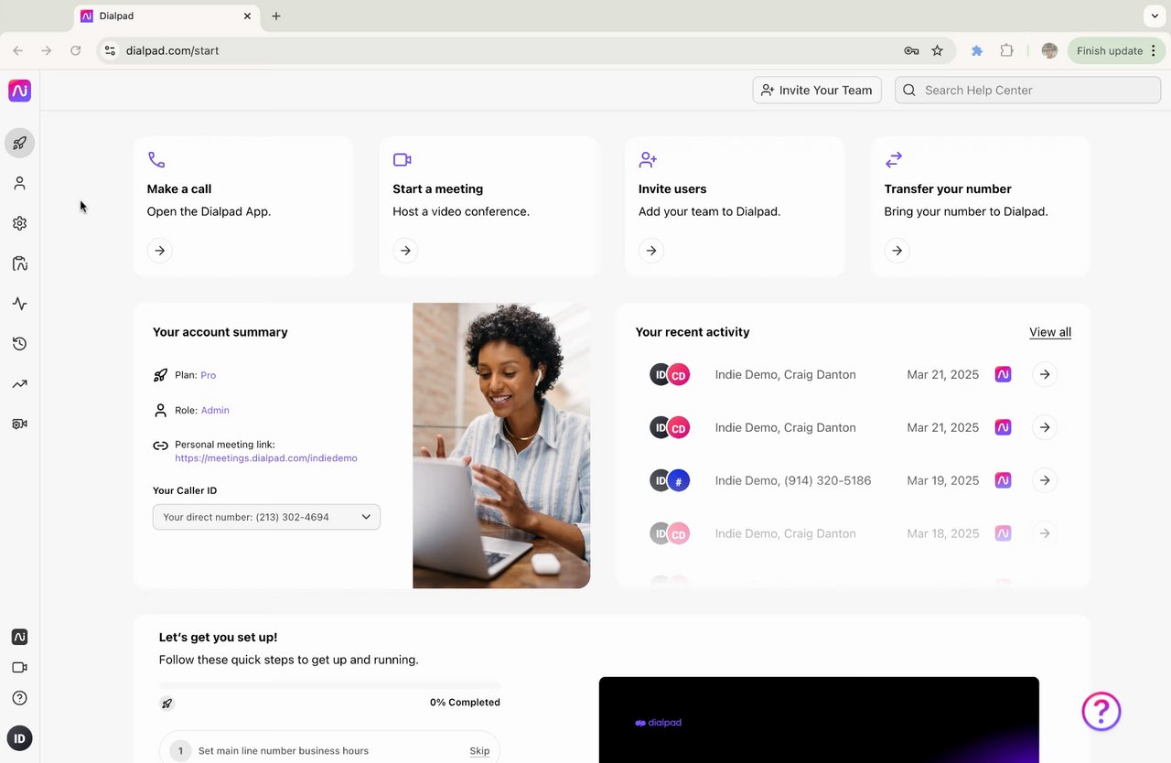Go back to the previous page
This screenshot has width=1171, height=763.
(18, 51)
